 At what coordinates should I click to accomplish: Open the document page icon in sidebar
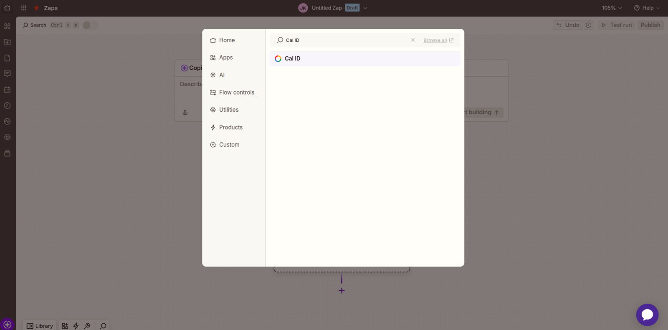7,58
